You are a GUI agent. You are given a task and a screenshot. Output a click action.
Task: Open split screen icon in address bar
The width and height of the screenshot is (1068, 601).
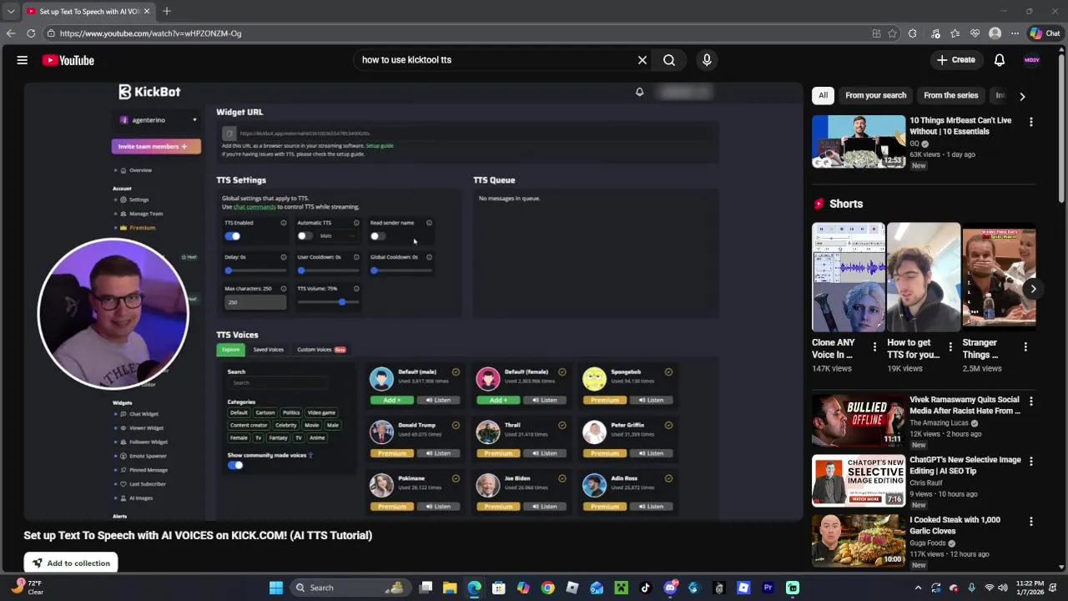pos(876,33)
